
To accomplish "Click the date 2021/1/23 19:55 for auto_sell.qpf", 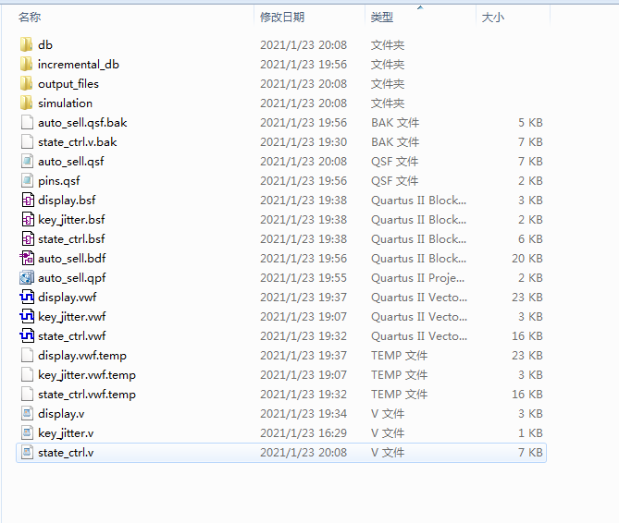I will (303, 278).
